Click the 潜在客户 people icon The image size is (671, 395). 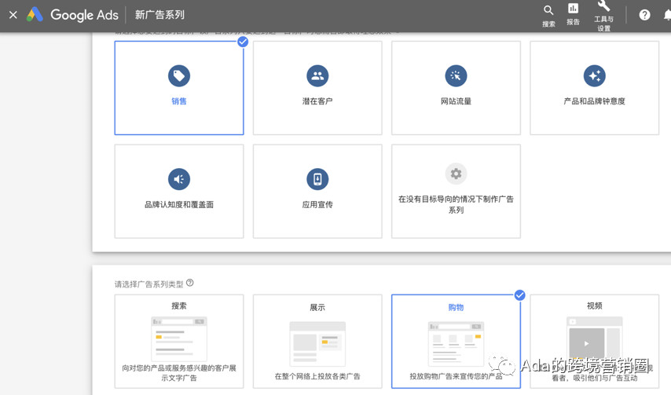tap(317, 75)
